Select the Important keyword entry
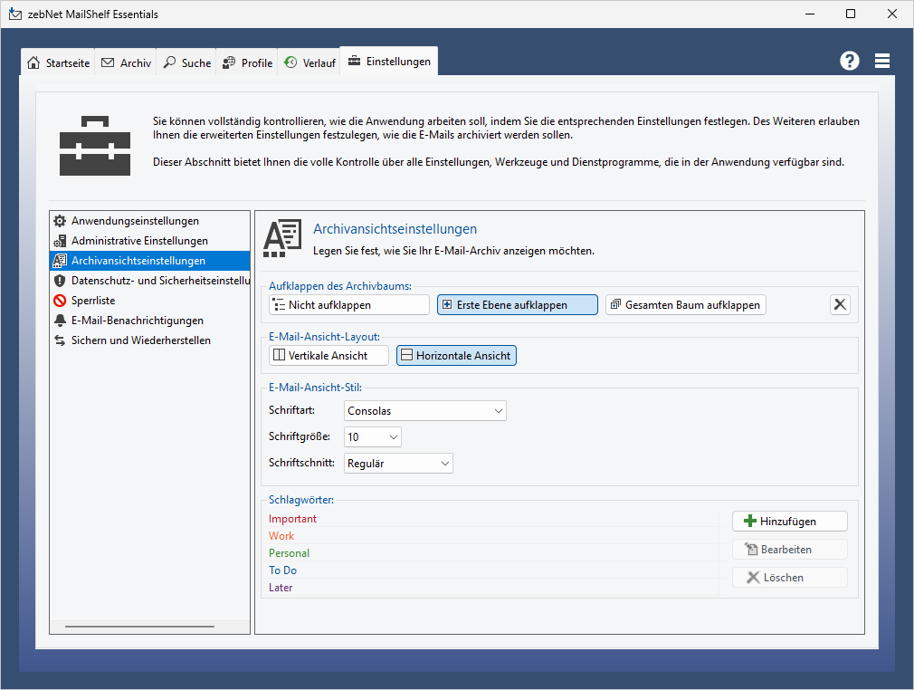914x690 pixels. tap(293, 519)
